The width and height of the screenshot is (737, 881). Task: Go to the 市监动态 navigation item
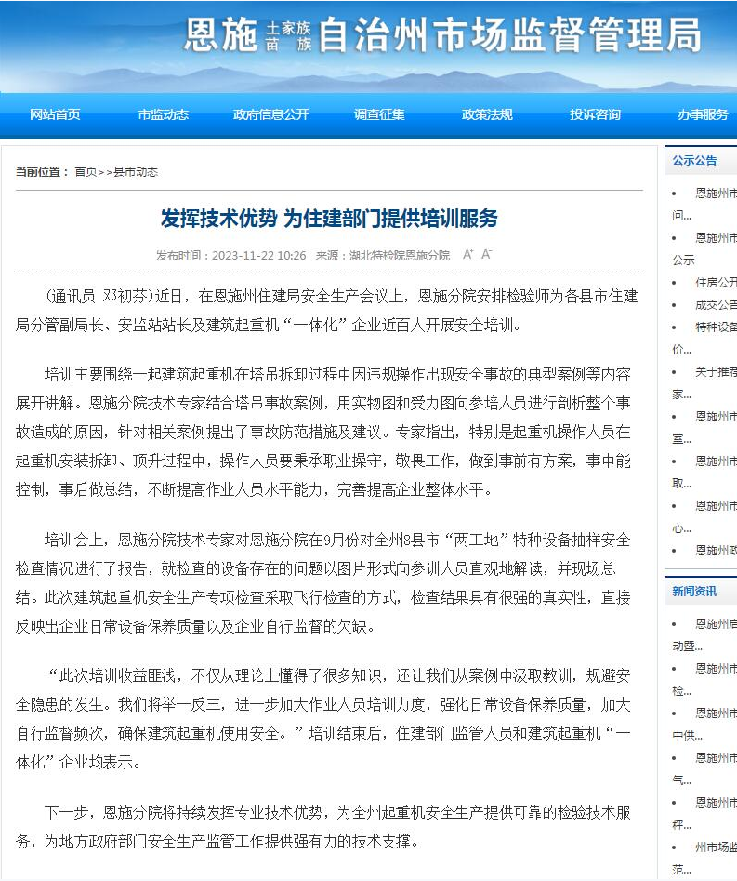(x=163, y=114)
